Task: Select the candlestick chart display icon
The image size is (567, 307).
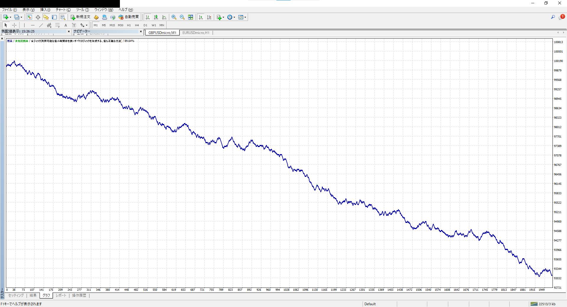Action: coord(156,17)
